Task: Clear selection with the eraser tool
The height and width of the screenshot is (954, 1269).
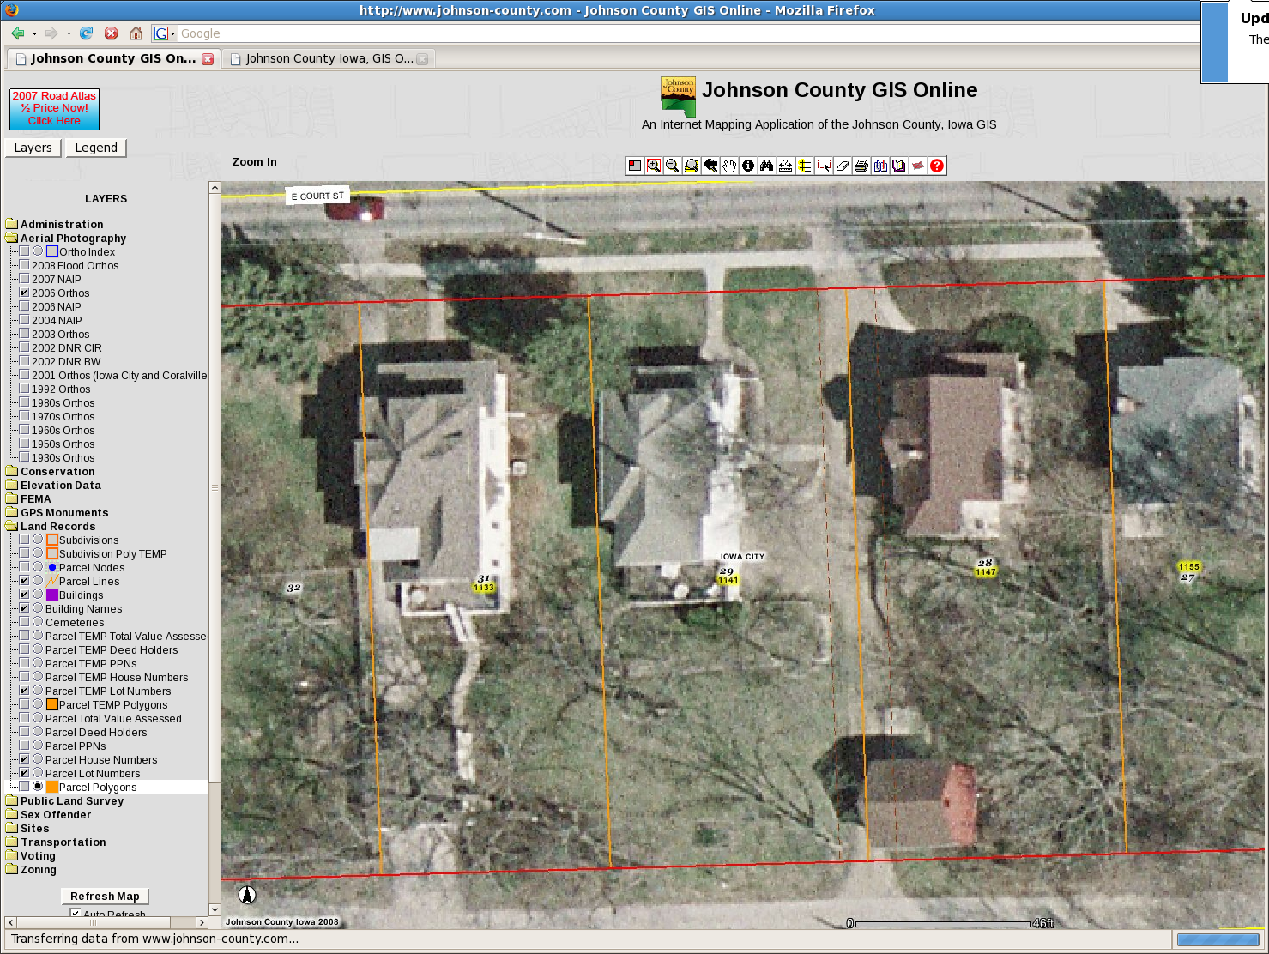Action: point(843,166)
